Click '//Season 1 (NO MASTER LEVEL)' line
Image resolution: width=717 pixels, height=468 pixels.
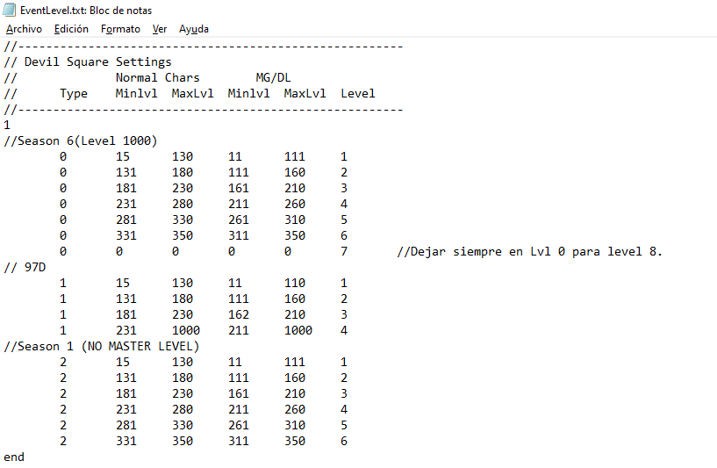point(102,347)
